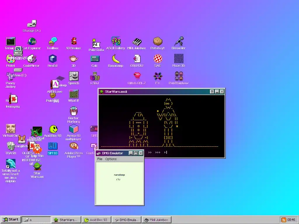Click the help button in StarWars.ascii window

pos(212,92)
